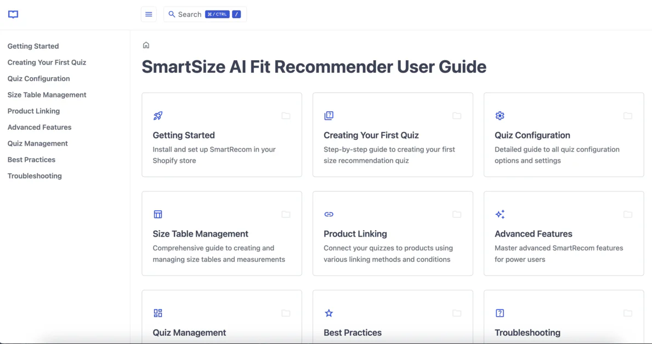This screenshot has width=652, height=344.
Task: Click the gear icon on Quiz Configuration card
Action: (x=500, y=116)
